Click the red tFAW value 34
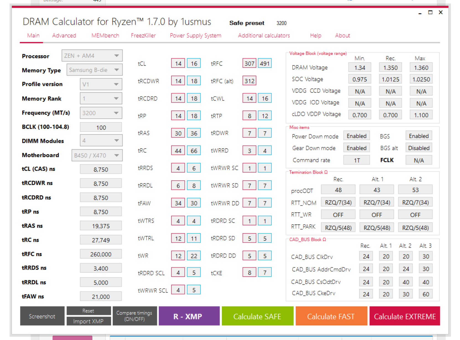Screen dimensions: 460x340 pos(178,203)
